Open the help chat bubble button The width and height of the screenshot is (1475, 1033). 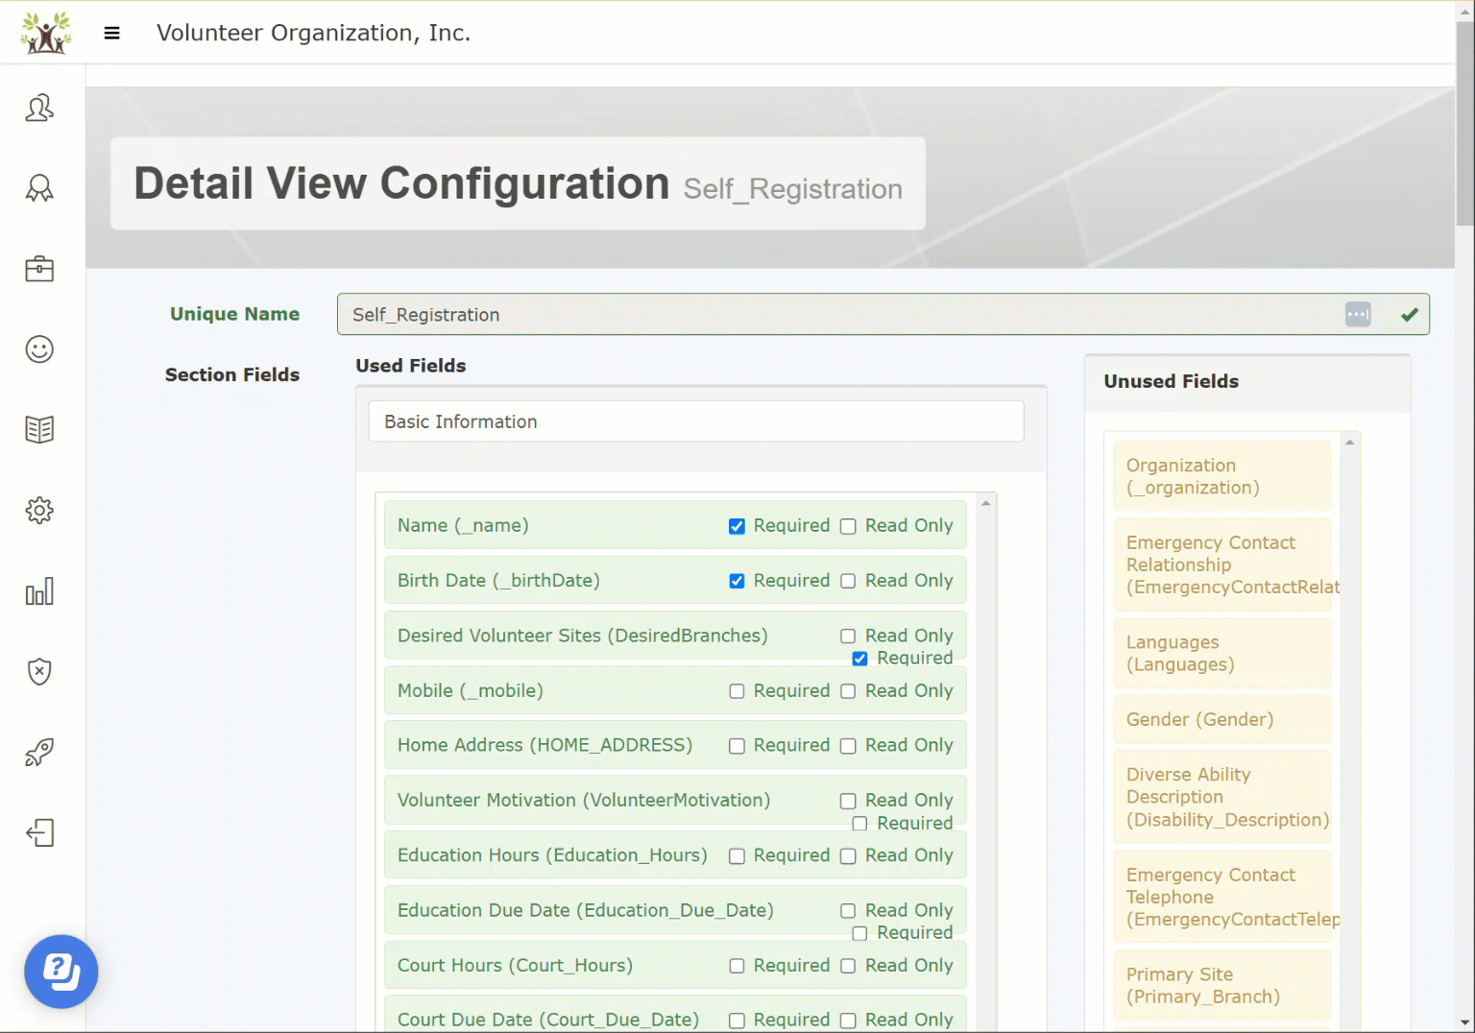60,972
